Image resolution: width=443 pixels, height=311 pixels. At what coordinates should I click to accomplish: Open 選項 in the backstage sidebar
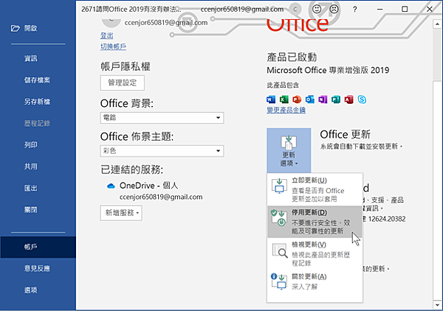coord(38,290)
